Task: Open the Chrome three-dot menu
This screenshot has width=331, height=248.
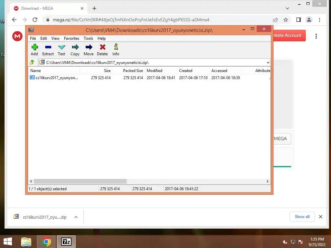Action: click(x=319, y=20)
